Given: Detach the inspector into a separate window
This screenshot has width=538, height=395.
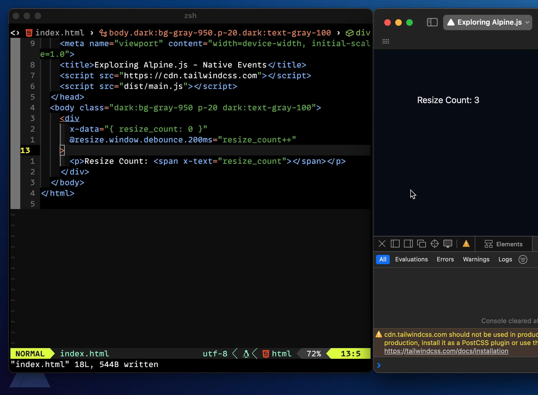Looking at the screenshot, I should 421,243.
